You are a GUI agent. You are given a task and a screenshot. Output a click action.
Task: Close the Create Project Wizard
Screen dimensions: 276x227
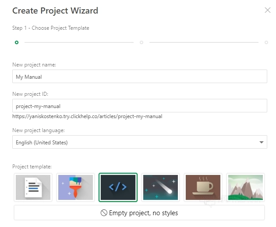pos(268,10)
